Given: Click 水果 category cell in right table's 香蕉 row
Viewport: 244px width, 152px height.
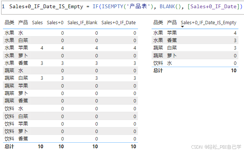Looking at the screenshot, I should tap(158, 40).
